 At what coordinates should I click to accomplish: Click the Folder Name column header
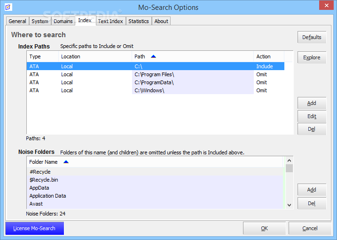pos(155,162)
